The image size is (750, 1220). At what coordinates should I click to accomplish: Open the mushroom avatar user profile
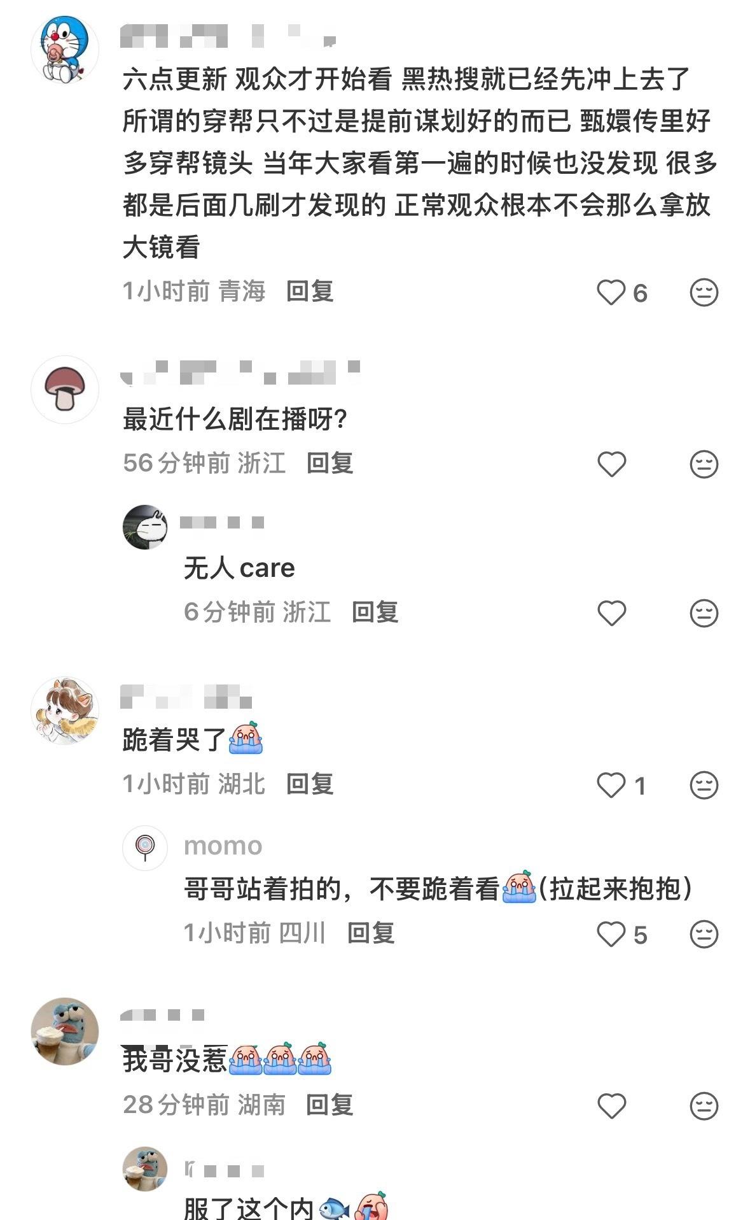tap(65, 389)
